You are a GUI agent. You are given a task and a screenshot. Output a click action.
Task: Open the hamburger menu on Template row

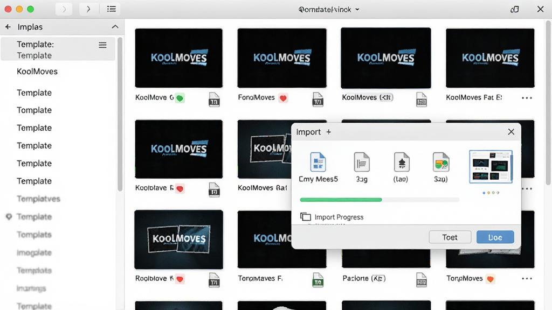coord(102,45)
